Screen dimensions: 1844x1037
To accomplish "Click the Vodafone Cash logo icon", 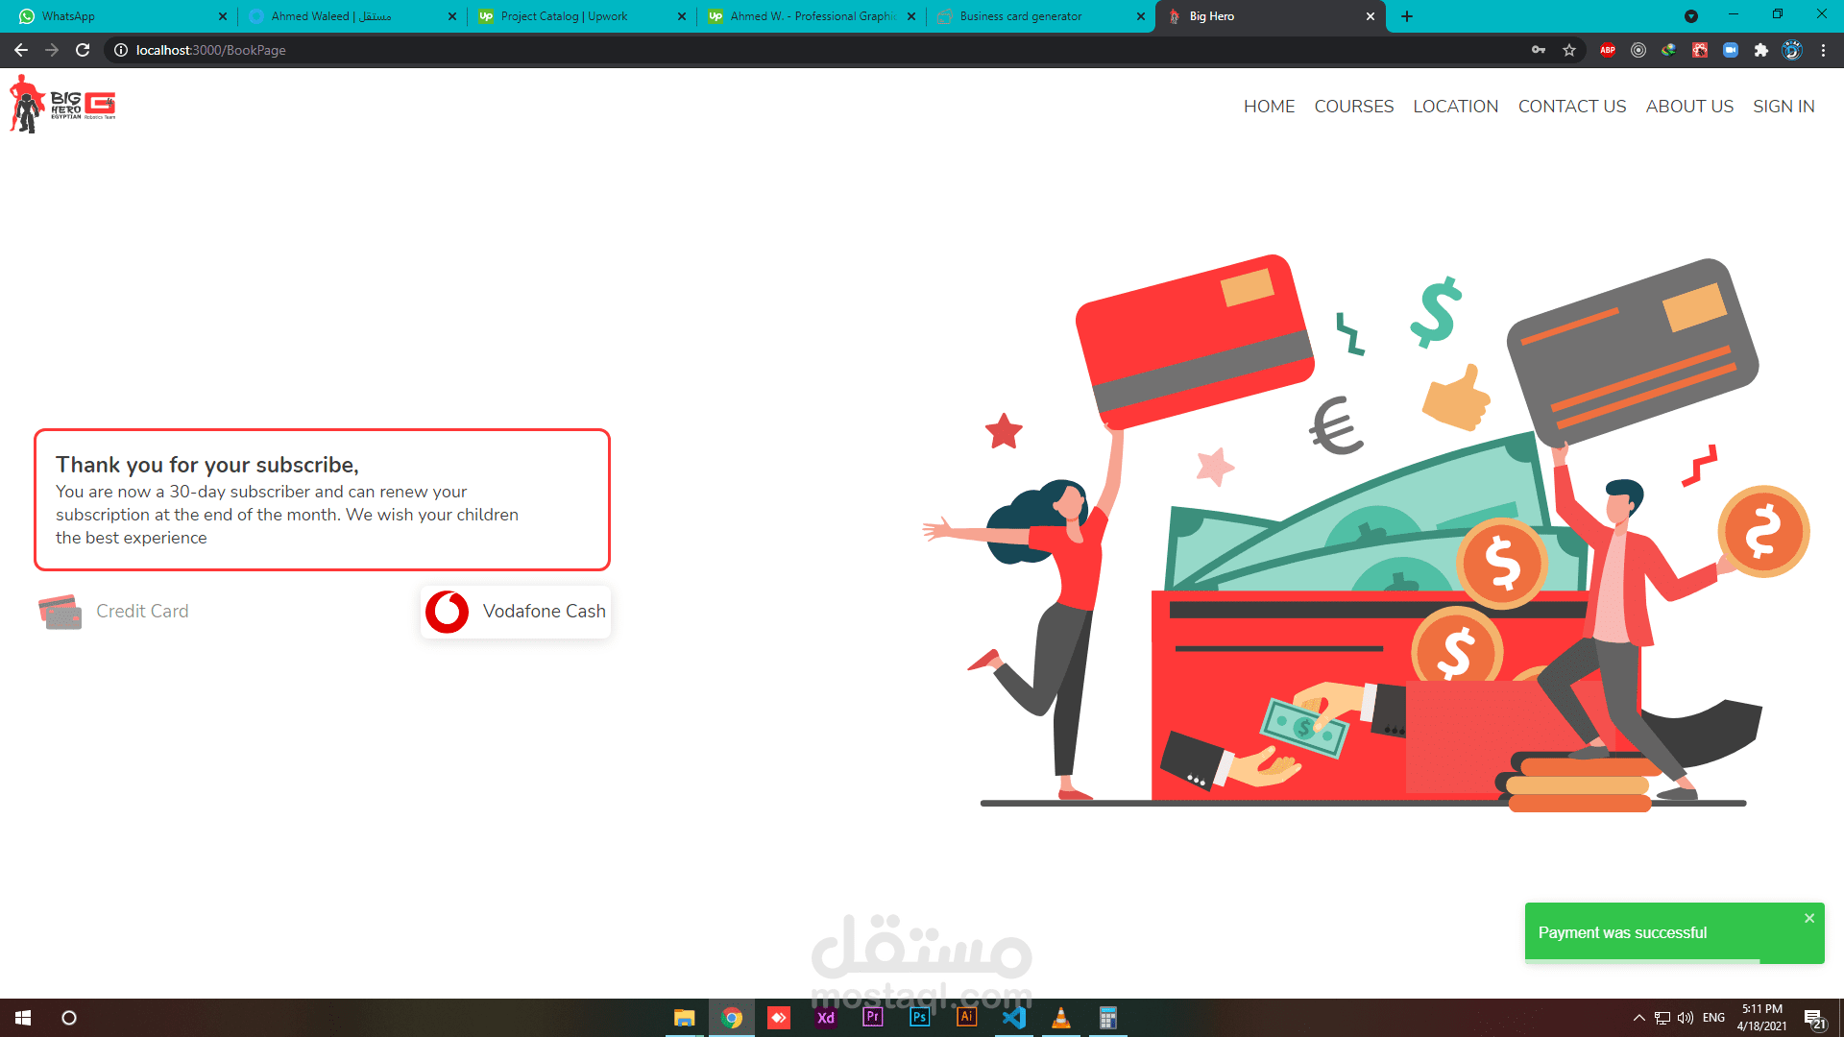I will [x=447, y=612].
